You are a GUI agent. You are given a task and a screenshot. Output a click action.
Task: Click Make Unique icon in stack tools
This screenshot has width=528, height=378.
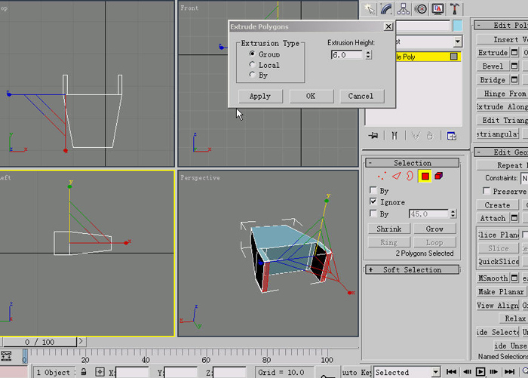[416, 136]
